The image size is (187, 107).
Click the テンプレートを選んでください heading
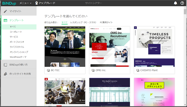tap(66, 16)
